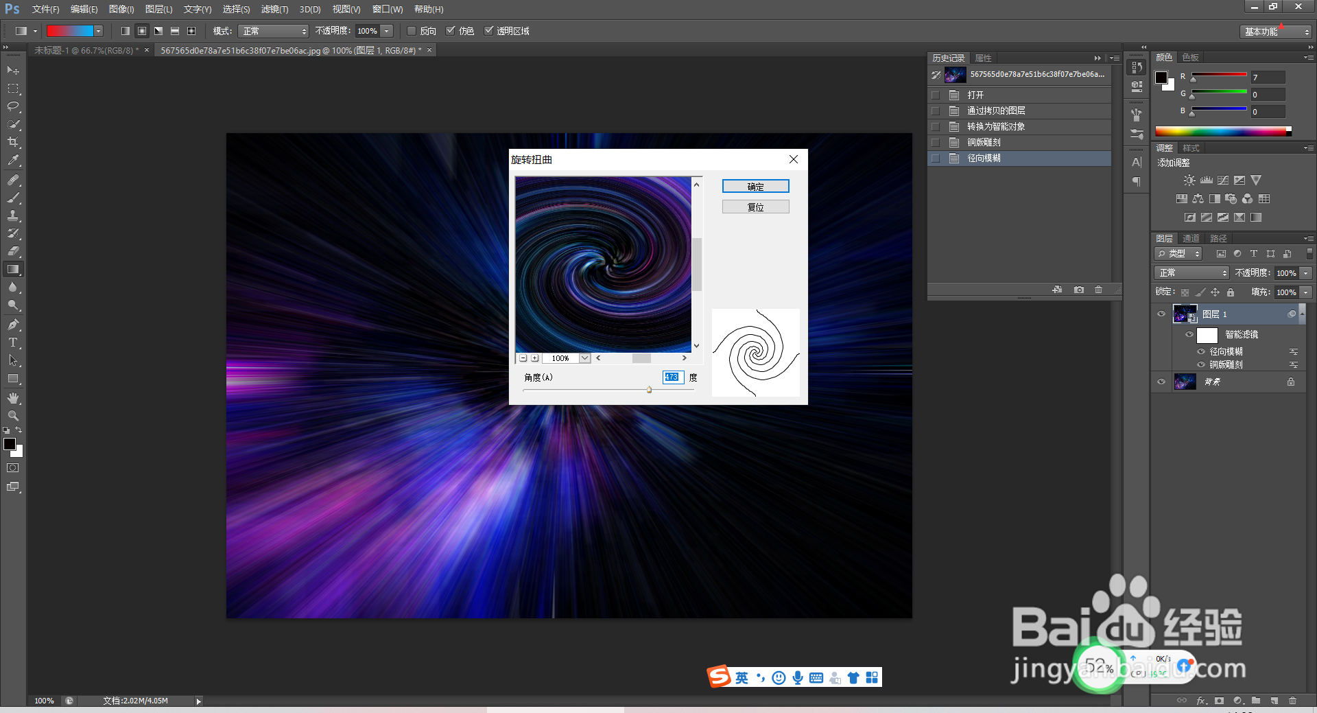
Task: Hide 图层 1 layer visibility eye
Action: [x=1161, y=314]
